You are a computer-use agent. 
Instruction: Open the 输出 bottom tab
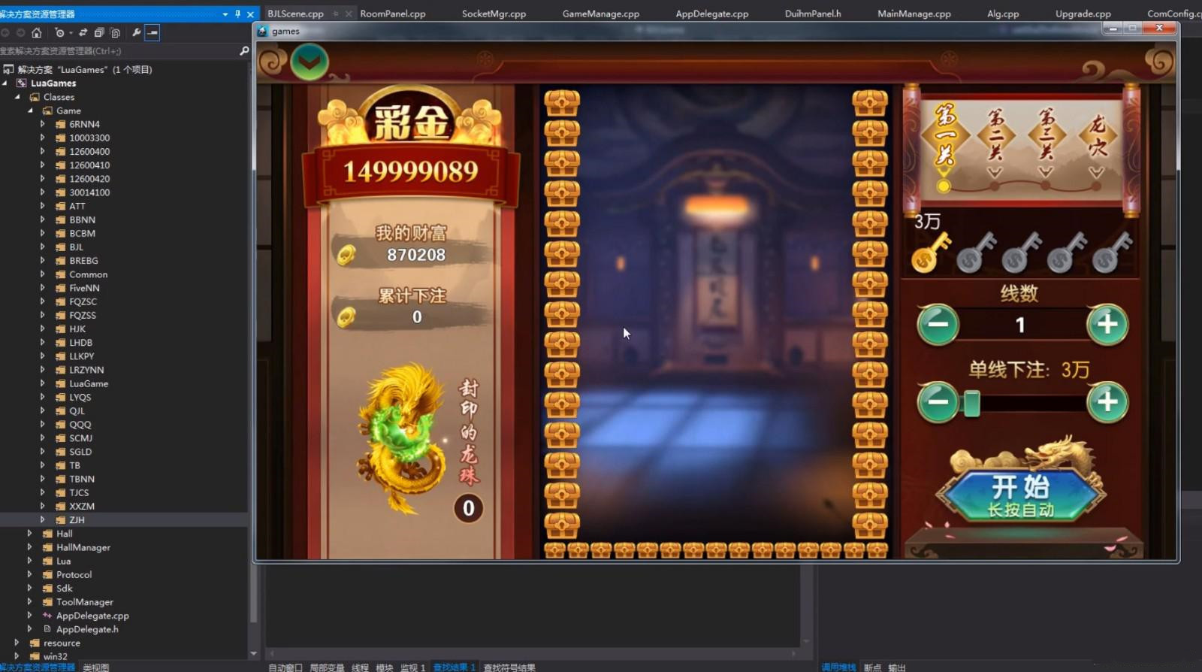point(896,667)
